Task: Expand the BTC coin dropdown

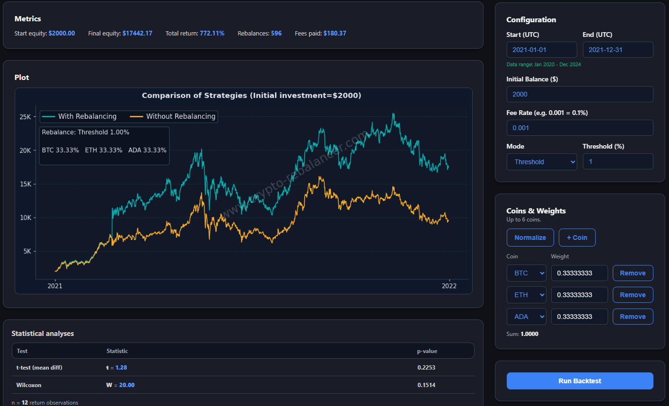Action: point(526,273)
